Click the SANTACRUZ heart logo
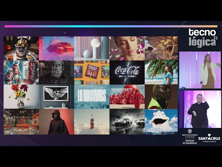 coord(209,137)
